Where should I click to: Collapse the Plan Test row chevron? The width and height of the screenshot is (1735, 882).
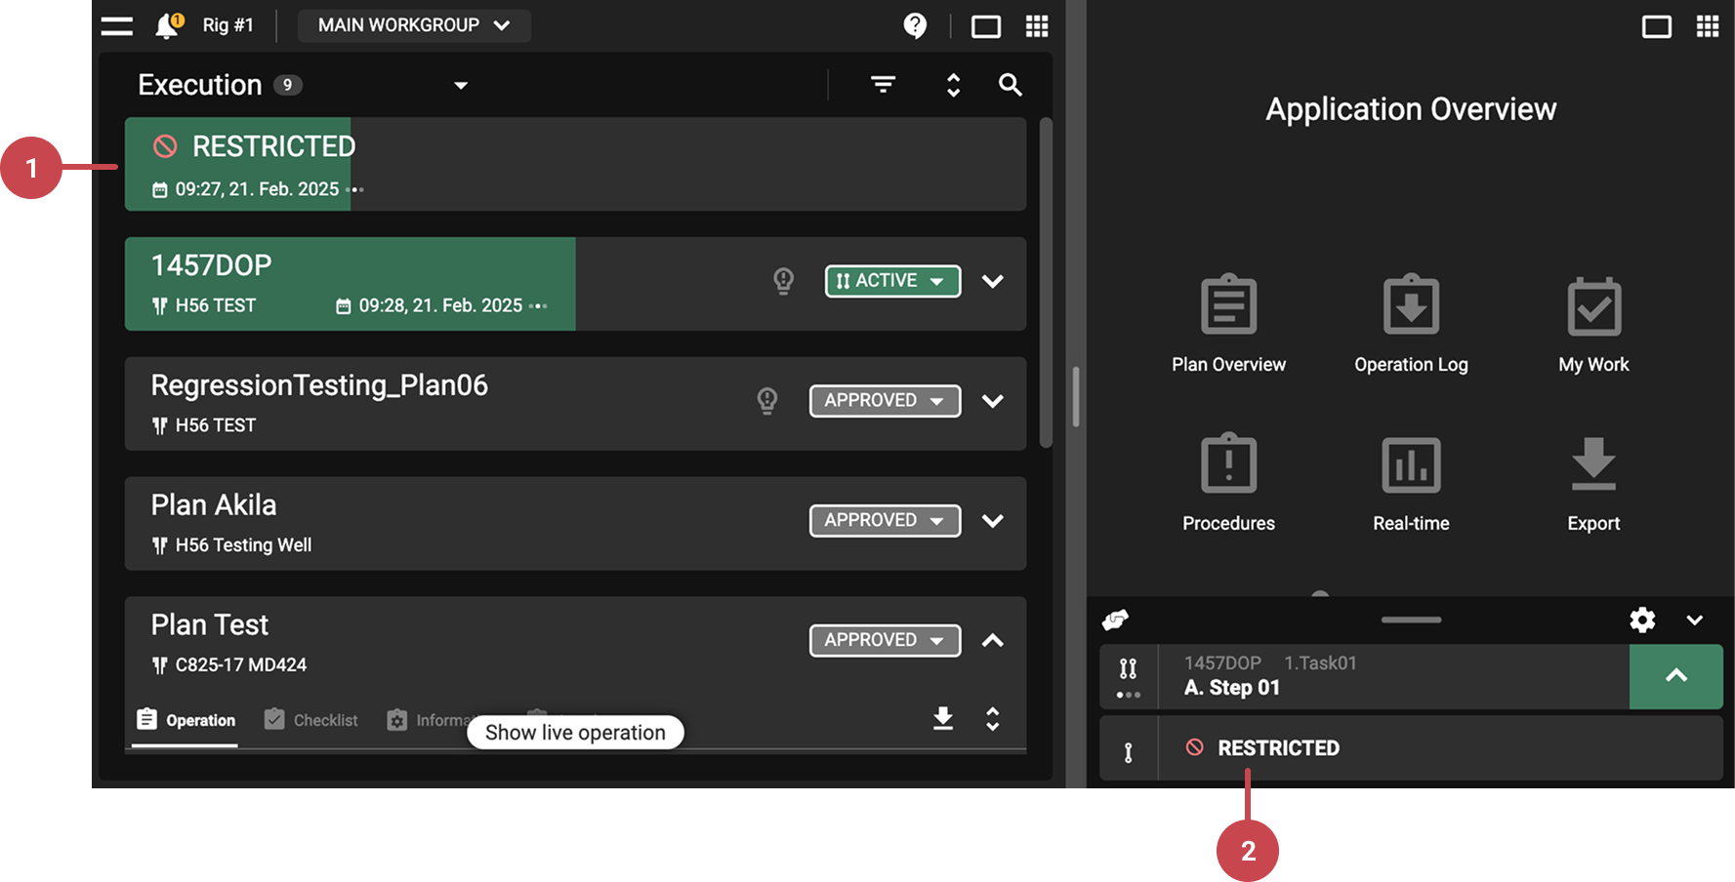(x=992, y=641)
